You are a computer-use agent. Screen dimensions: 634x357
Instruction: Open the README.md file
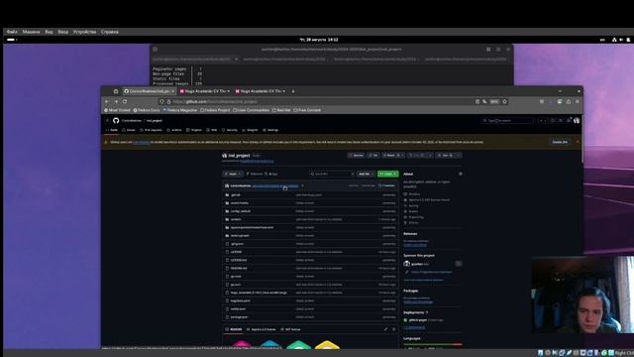tap(239, 268)
